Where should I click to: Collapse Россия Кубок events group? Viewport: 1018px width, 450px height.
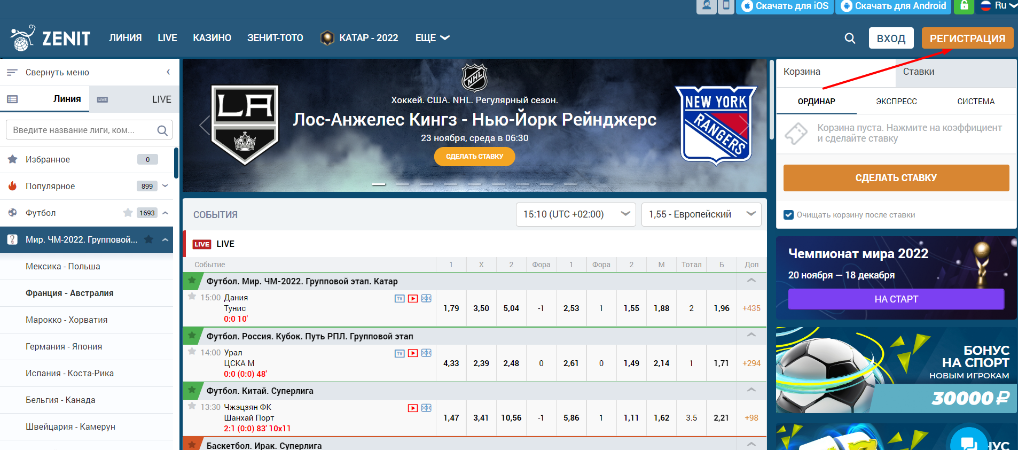pos(751,335)
